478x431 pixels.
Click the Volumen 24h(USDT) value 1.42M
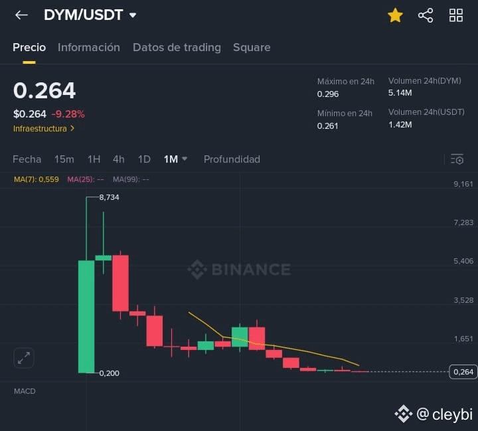pyautogui.click(x=400, y=125)
